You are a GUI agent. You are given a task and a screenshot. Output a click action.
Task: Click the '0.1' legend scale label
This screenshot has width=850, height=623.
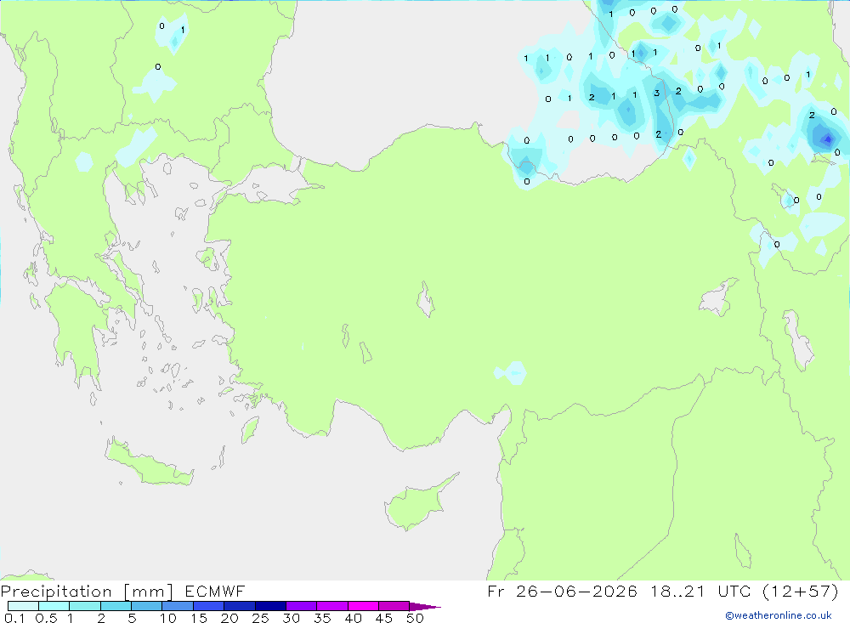tap(14, 618)
